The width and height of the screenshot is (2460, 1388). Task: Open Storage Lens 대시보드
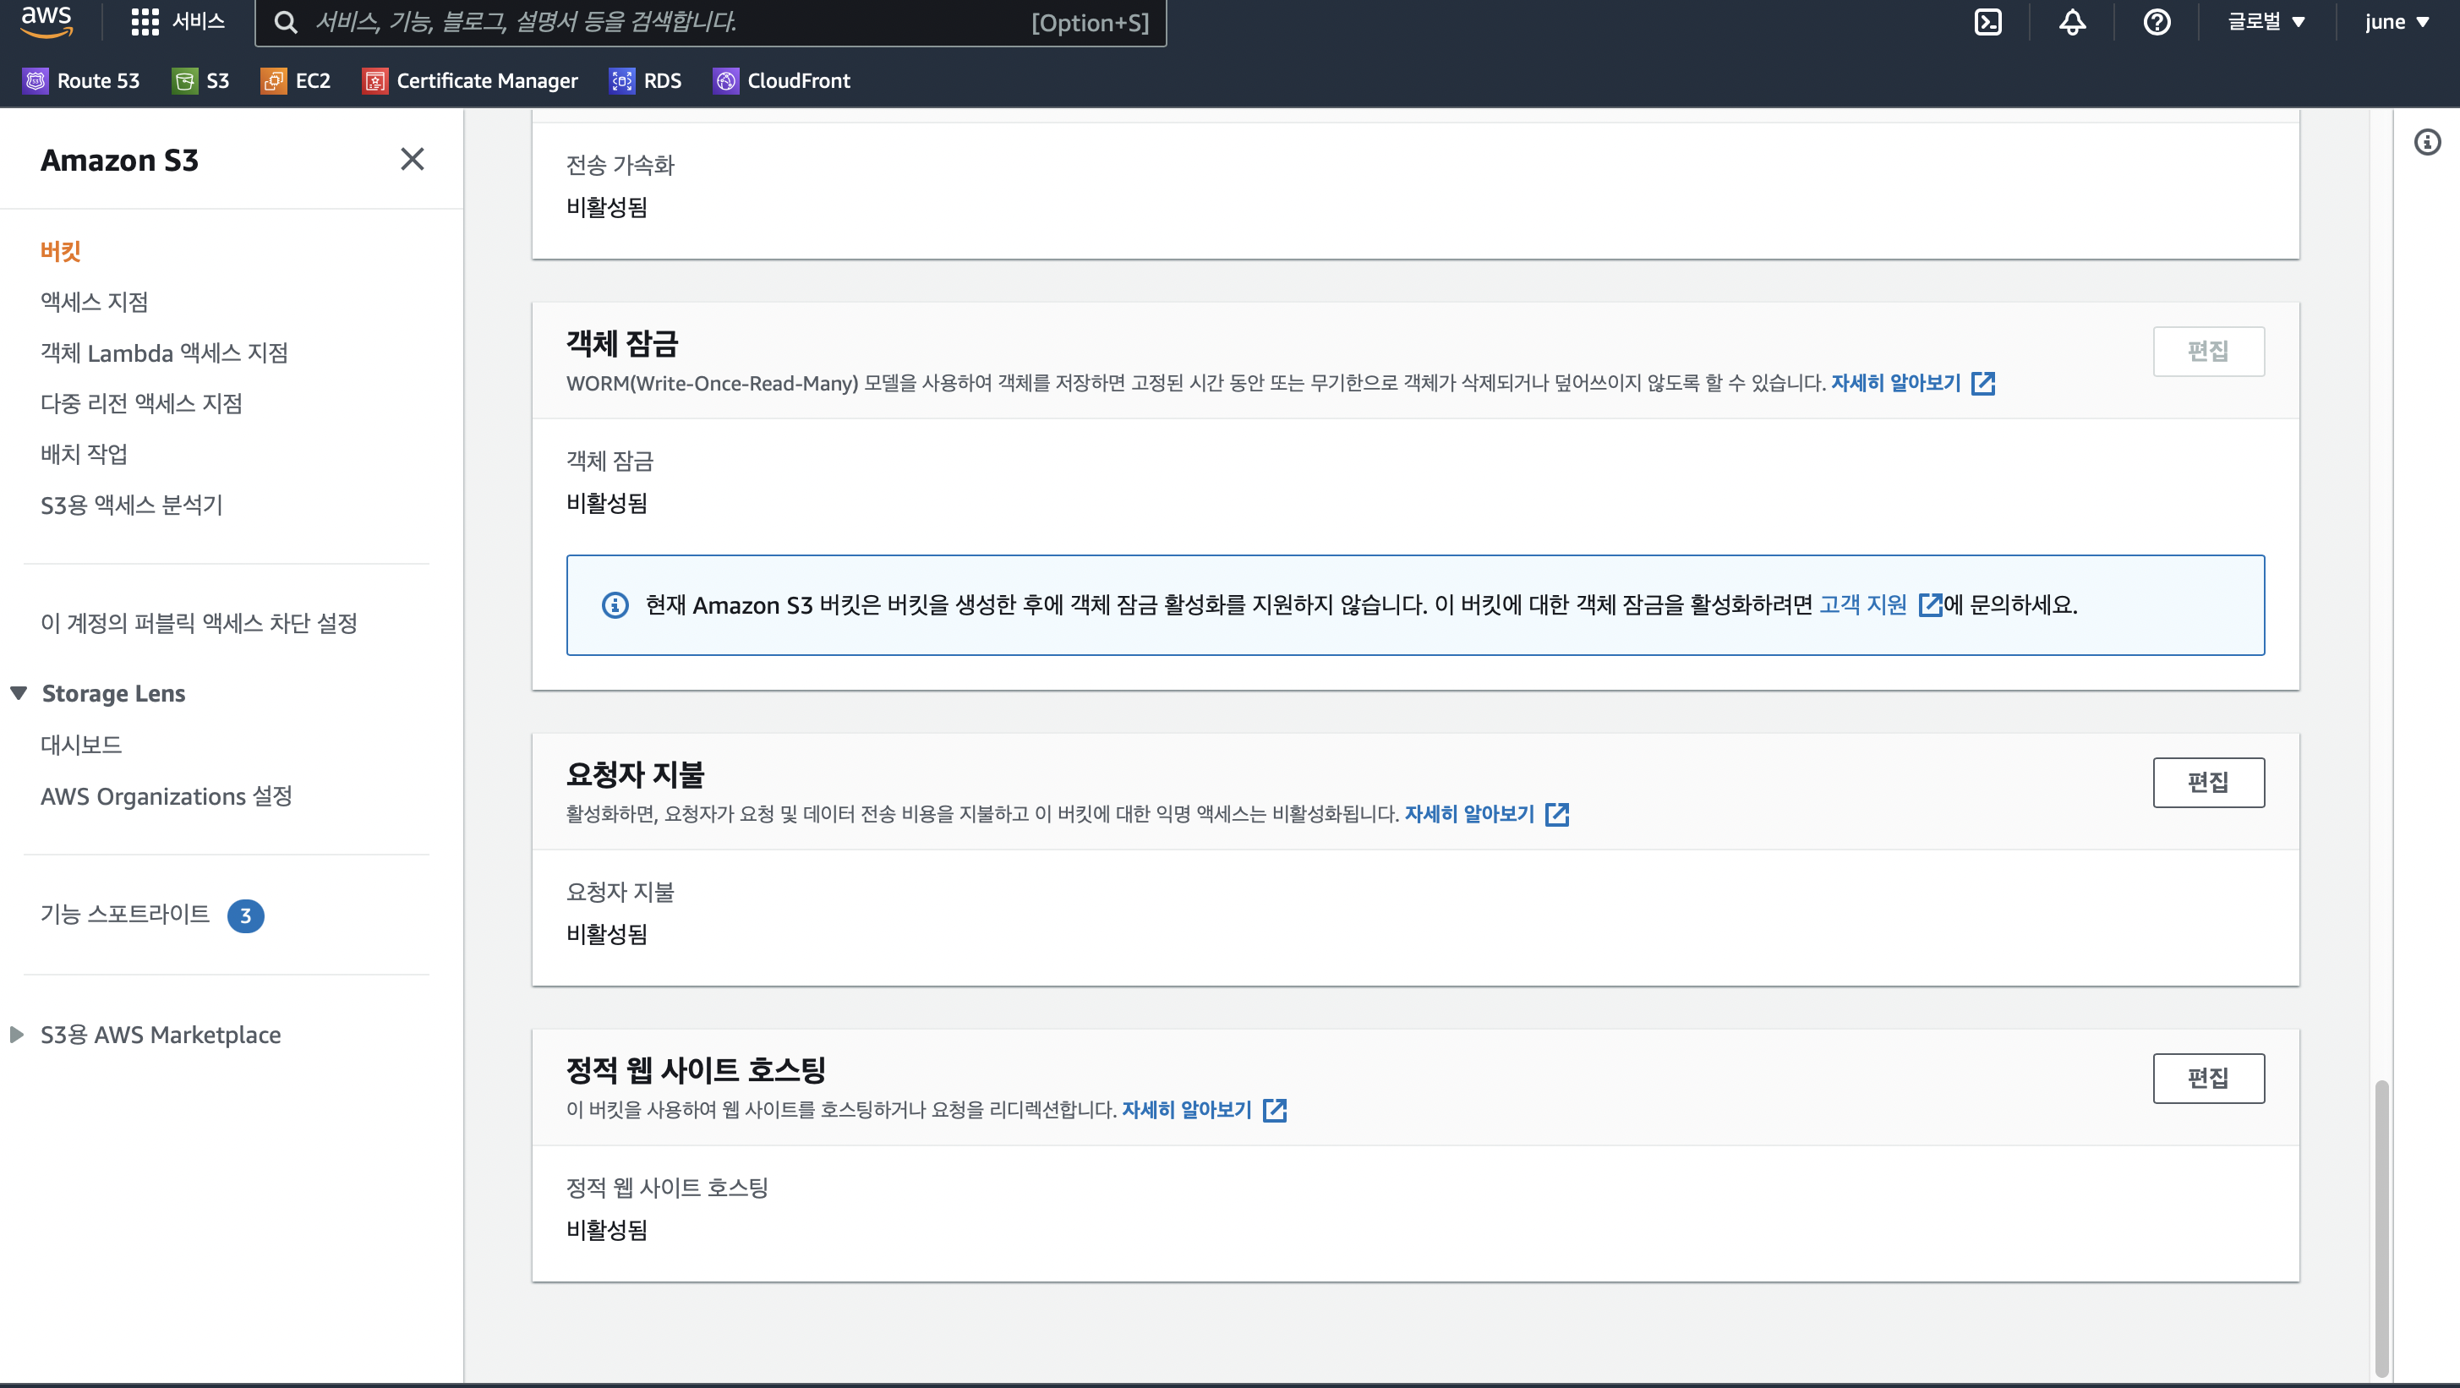click(80, 745)
